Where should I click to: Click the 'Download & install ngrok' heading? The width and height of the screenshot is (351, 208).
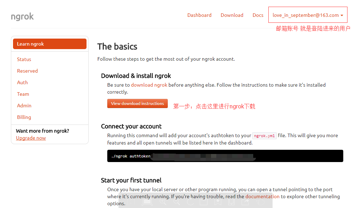[x=136, y=76]
